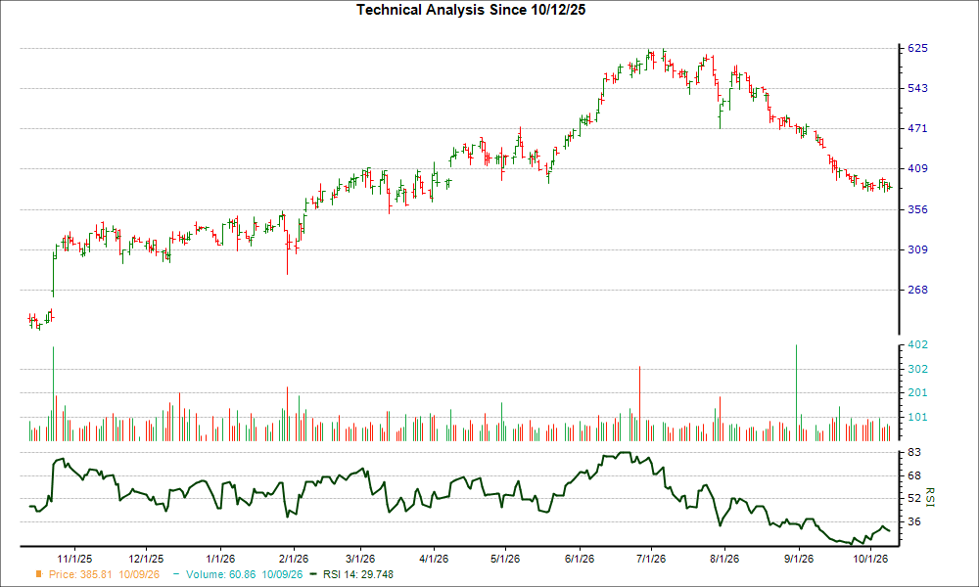Click the chart title 'Technical Analysis Since 10/12/25'
The height and width of the screenshot is (587, 979).
[471, 10]
